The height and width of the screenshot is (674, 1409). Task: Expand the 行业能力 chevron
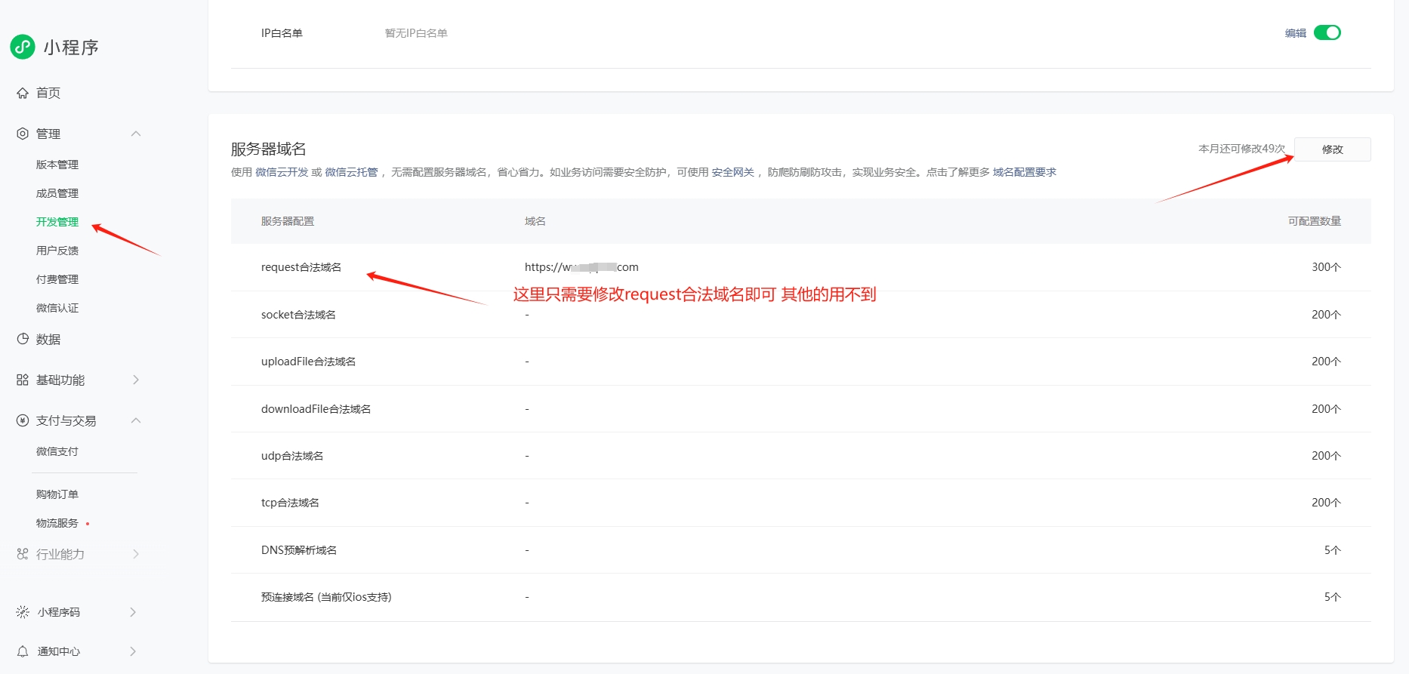[136, 554]
